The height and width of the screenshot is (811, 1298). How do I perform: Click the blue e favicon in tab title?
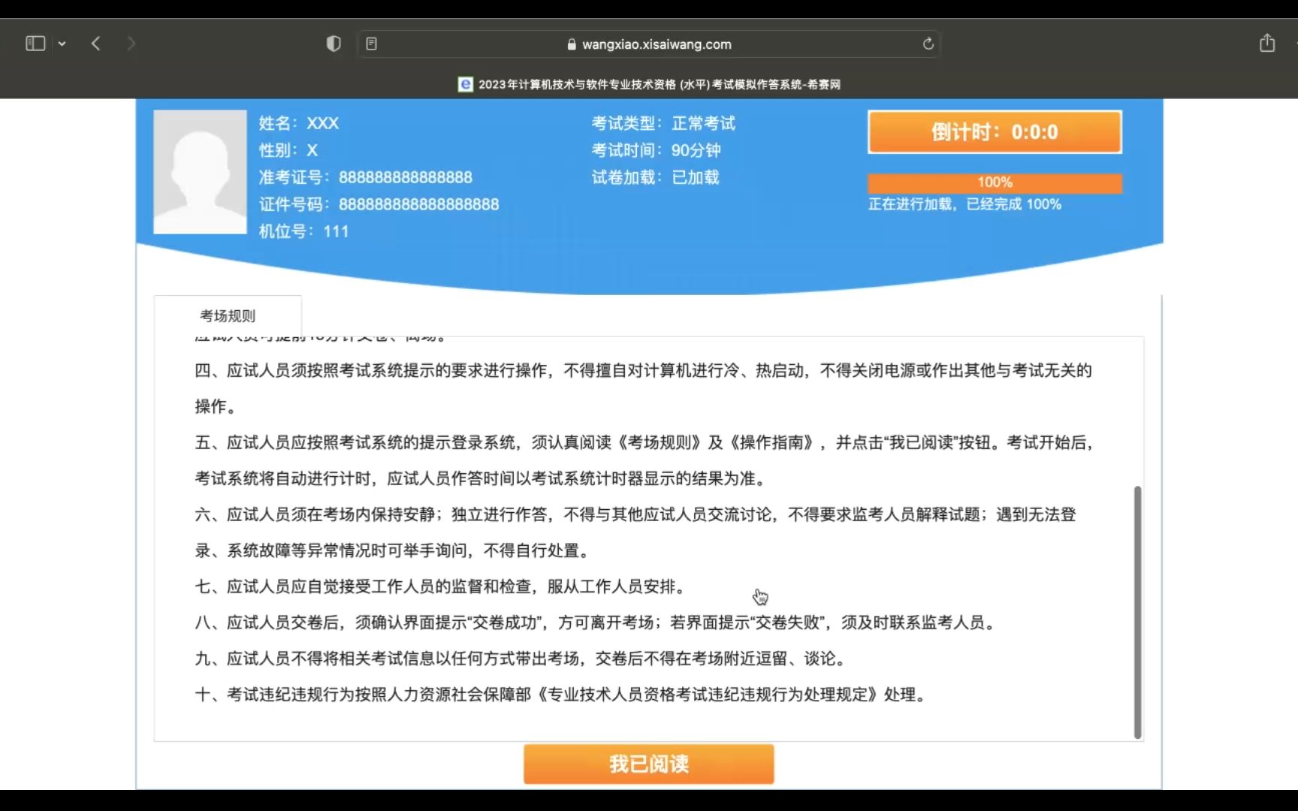coord(465,84)
